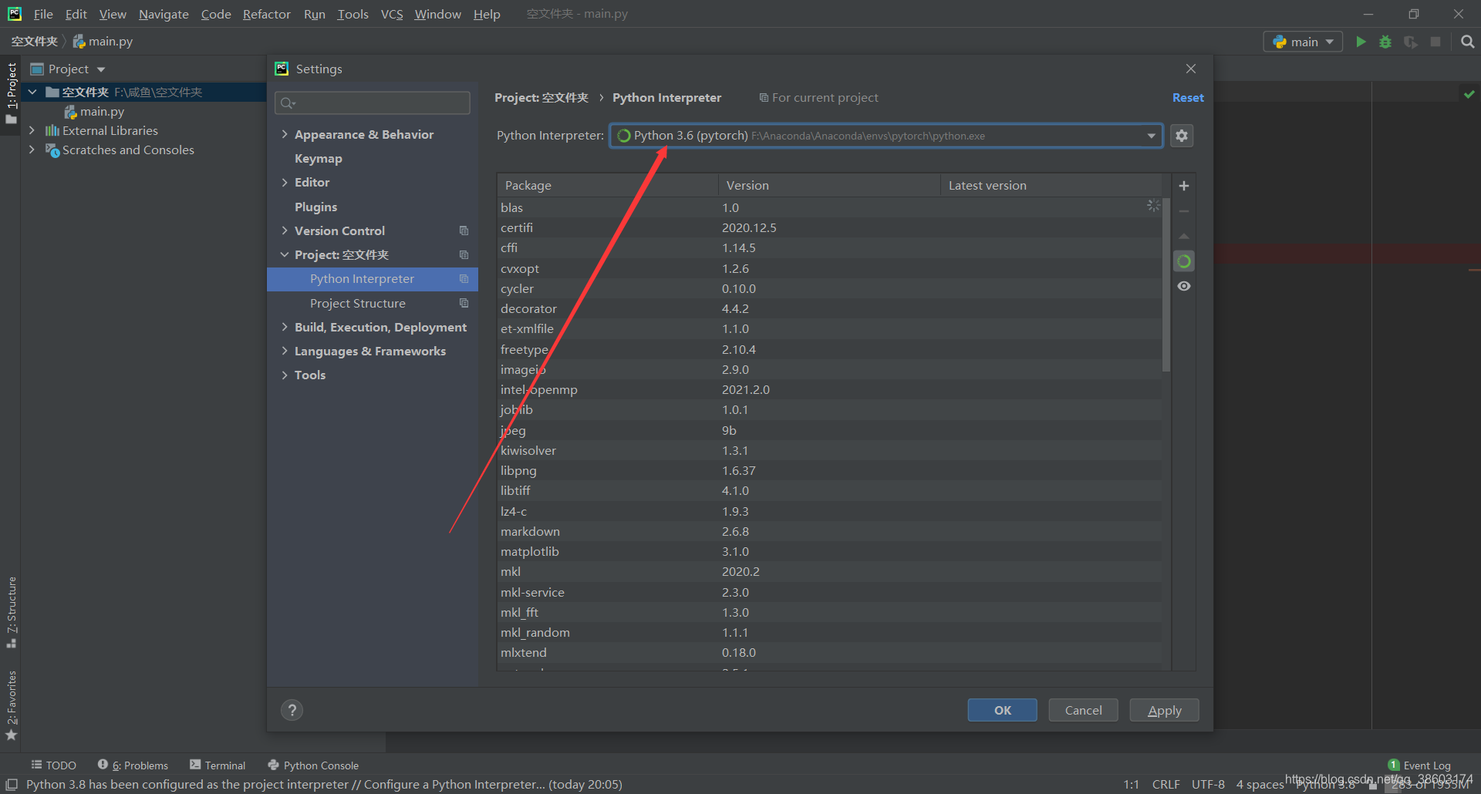This screenshot has height=794, width=1481.
Task: Select Project Structure settings item
Action: tap(357, 303)
